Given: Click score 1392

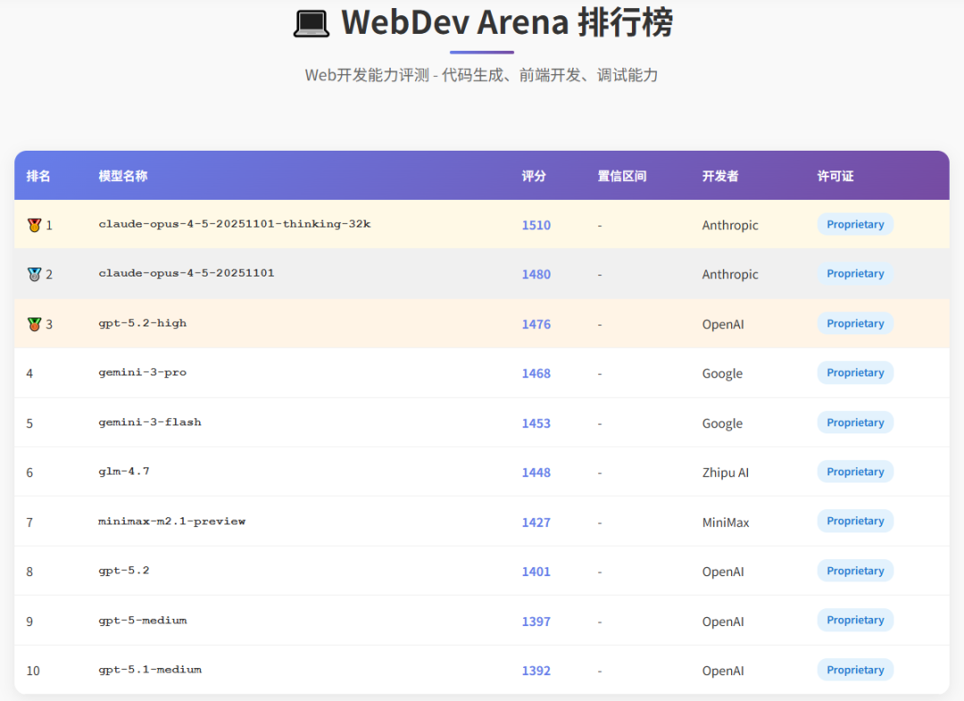Looking at the screenshot, I should tap(536, 671).
